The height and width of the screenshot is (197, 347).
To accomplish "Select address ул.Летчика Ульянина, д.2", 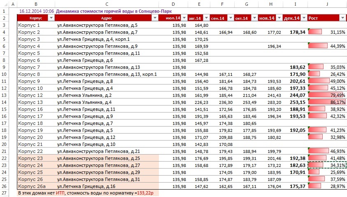I will point(84,95).
